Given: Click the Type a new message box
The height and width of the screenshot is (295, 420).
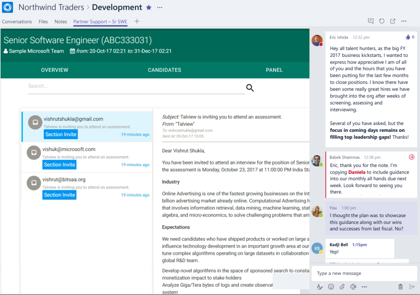Looking at the screenshot, I should click(364, 273).
